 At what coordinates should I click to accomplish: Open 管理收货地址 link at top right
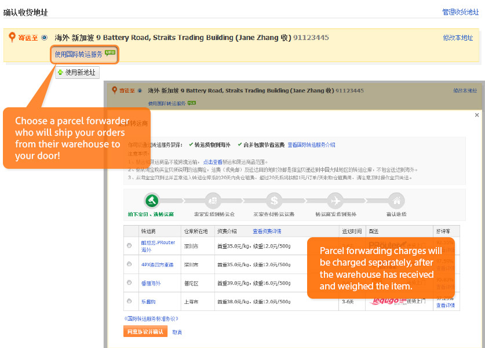(x=462, y=12)
